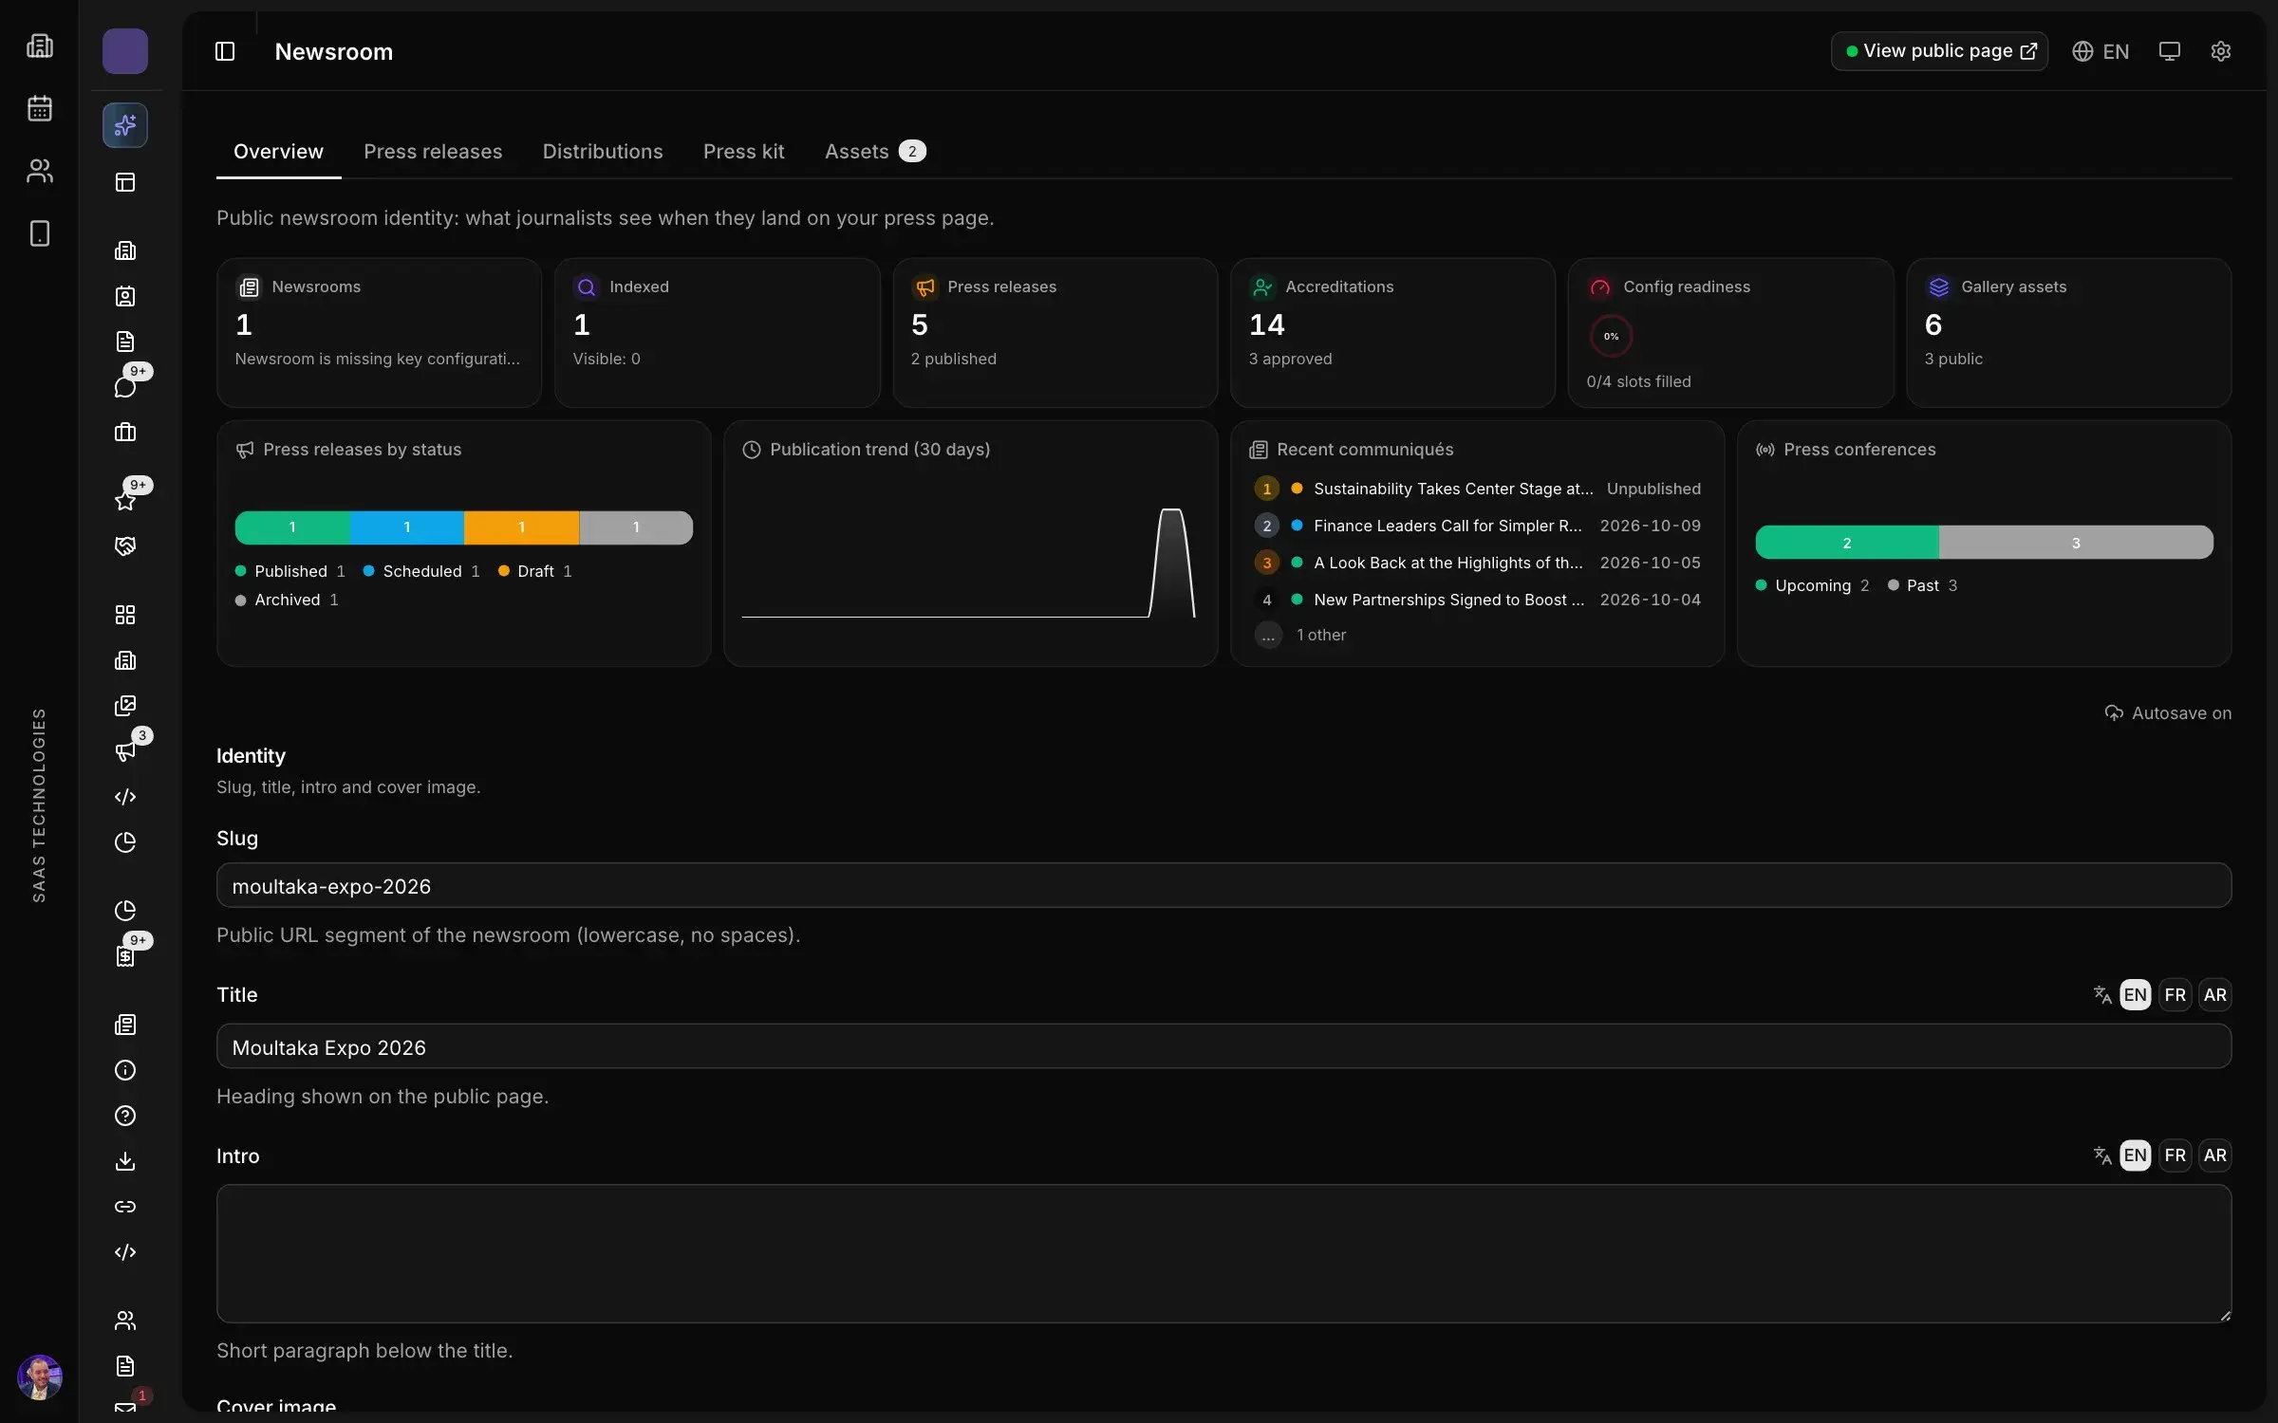Click the layout panel sidebar icon
The height and width of the screenshot is (1423, 2278).
coord(125,182)
